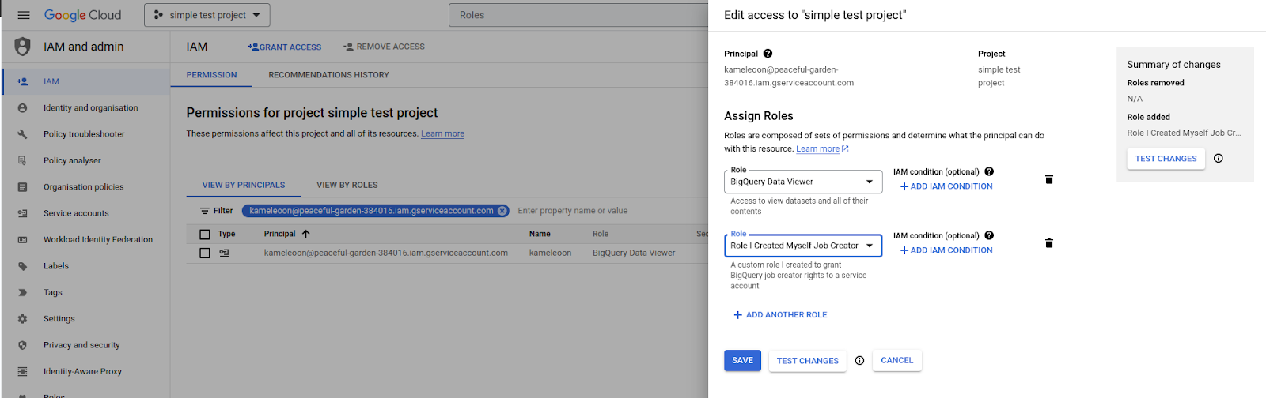Open the Learn more link under Permissions
Screen dimensions: 1266x398
click(x=442, y=133)
